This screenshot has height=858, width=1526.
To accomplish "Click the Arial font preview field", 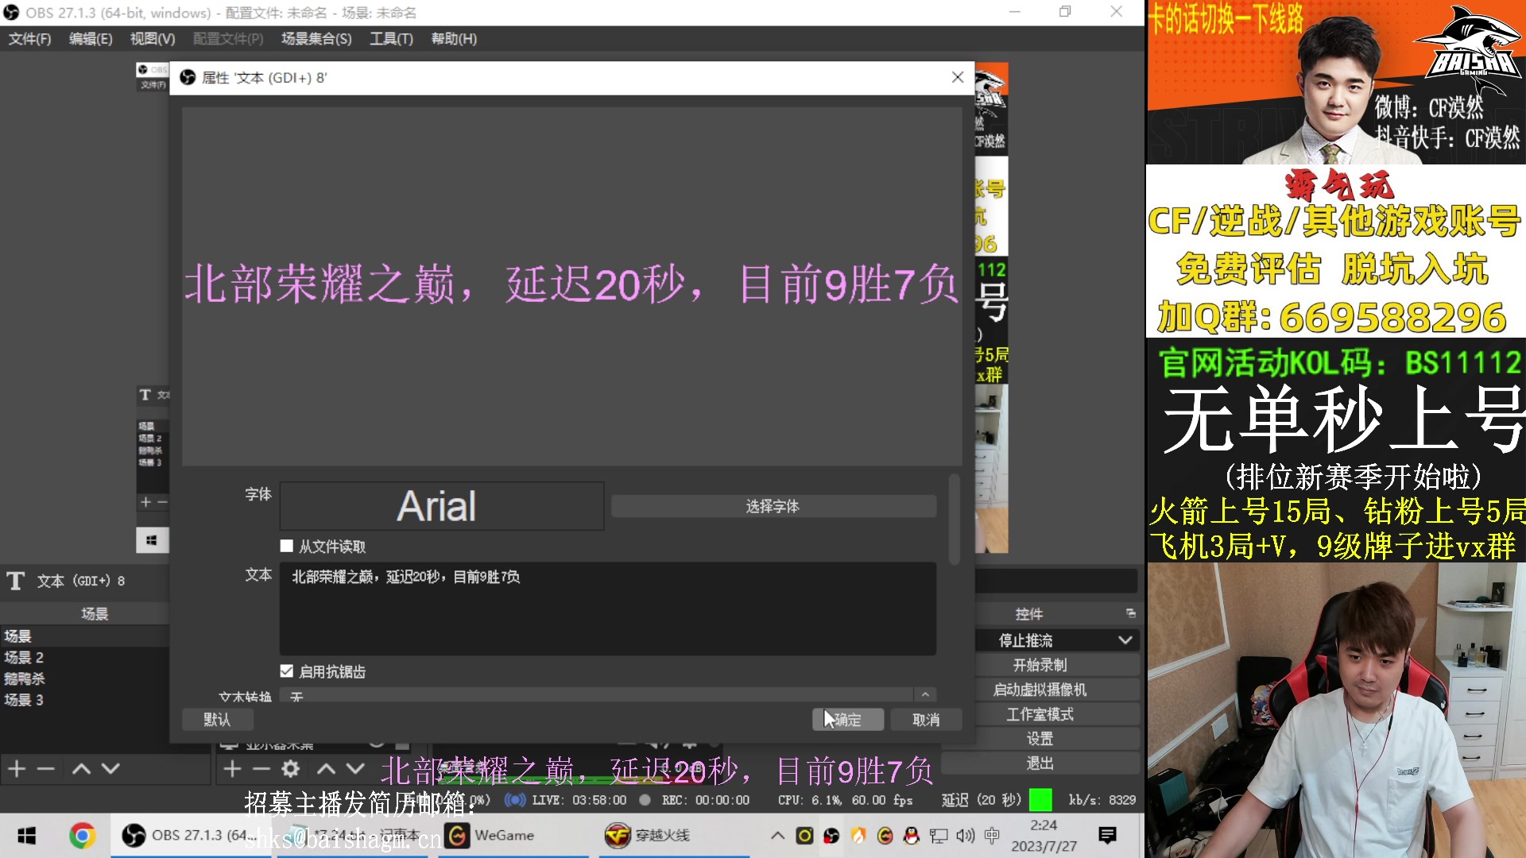I will click(442, 506).
